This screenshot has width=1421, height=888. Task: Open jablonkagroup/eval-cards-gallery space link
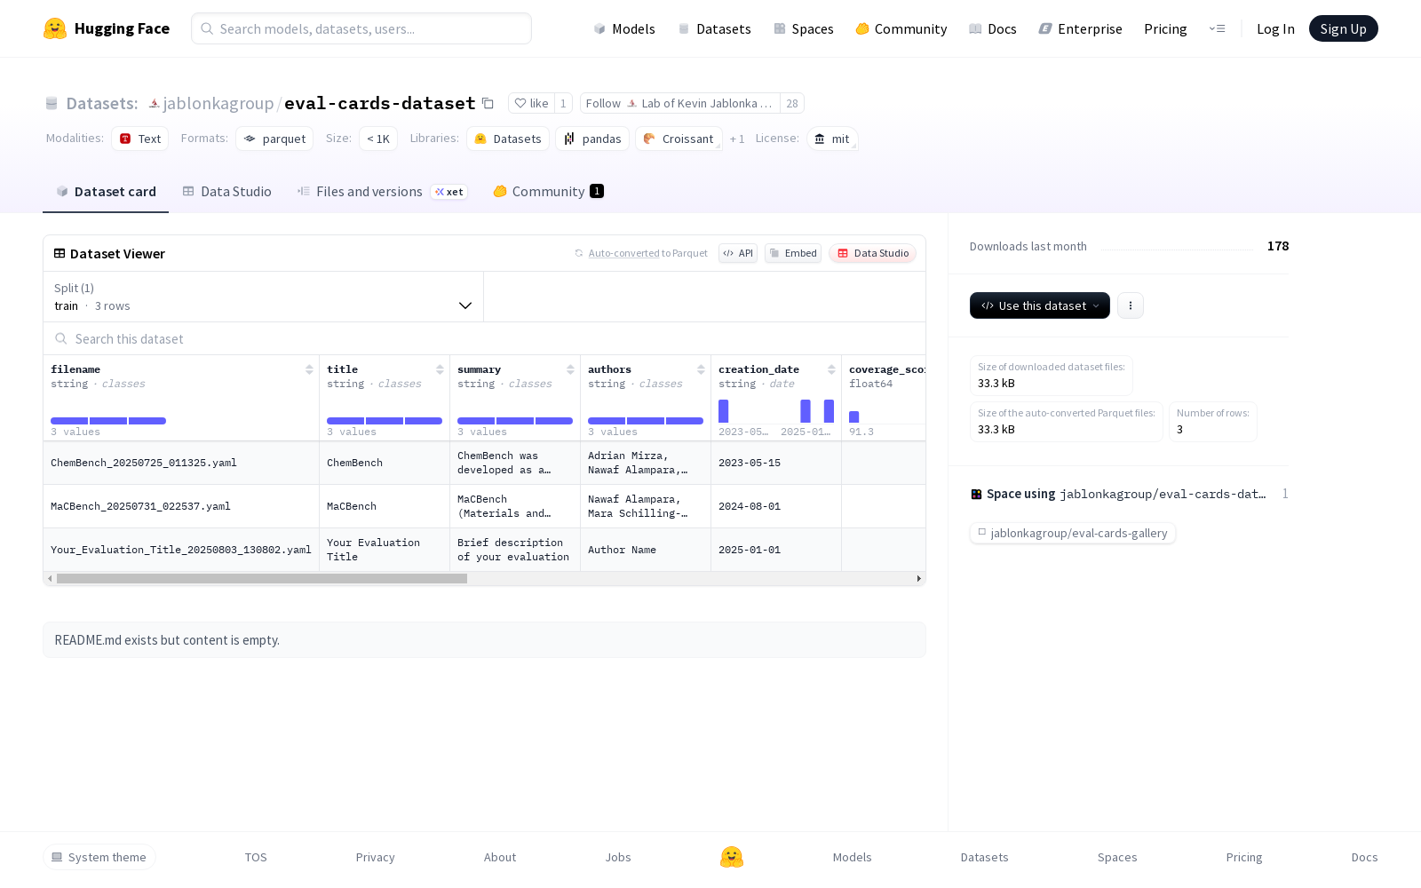tap(1073, 533)
